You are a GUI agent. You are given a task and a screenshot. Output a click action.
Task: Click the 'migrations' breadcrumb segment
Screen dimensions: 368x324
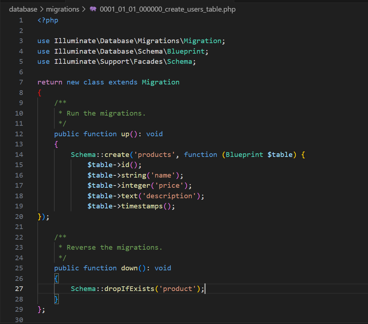coord(62,9)
